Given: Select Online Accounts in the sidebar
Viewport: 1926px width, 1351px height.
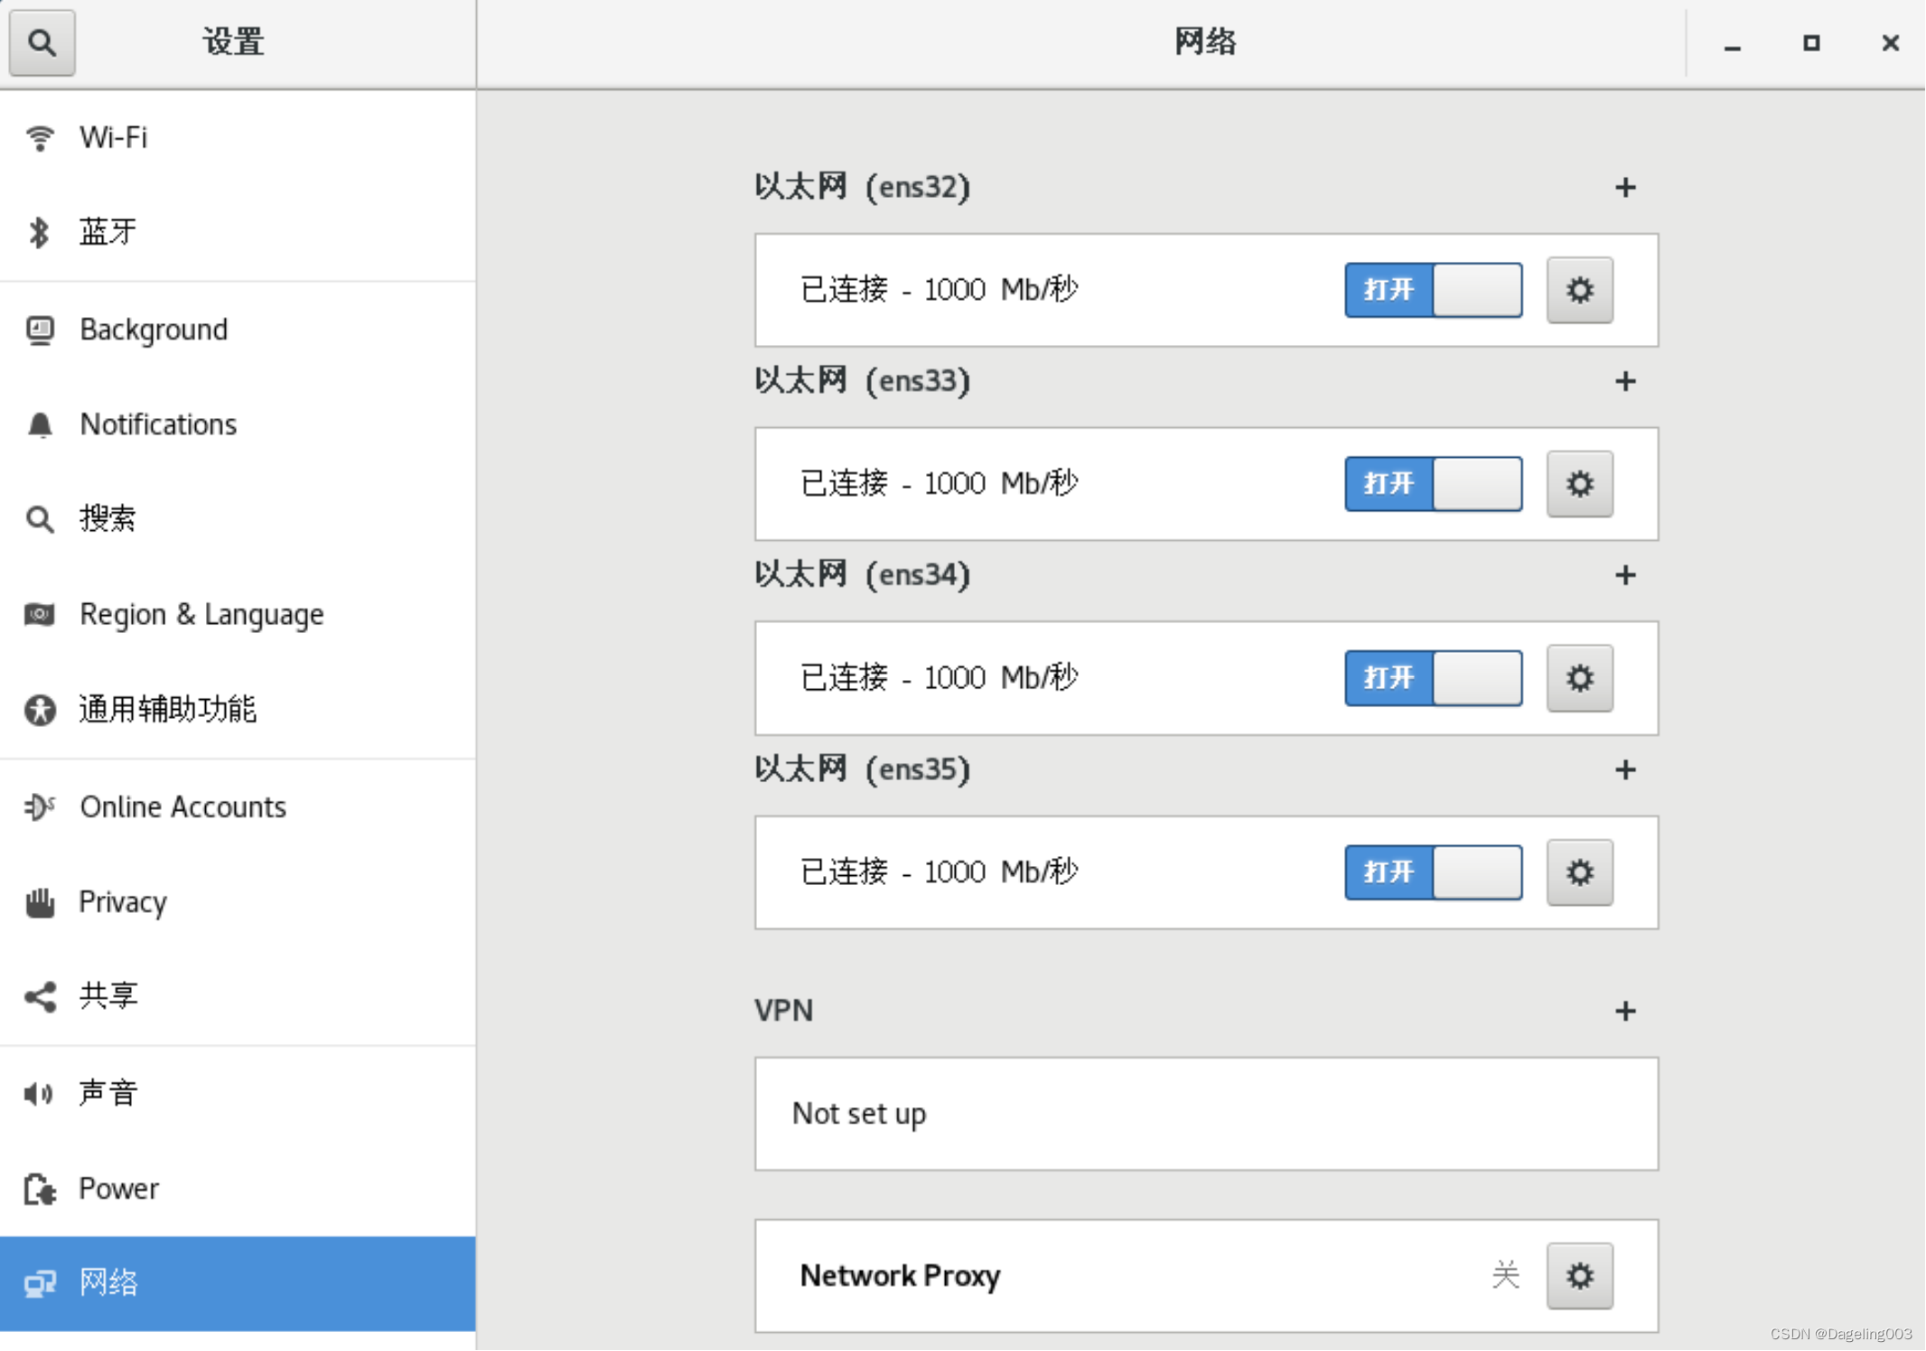Looking at the screenshot, I should coord(182,806).
